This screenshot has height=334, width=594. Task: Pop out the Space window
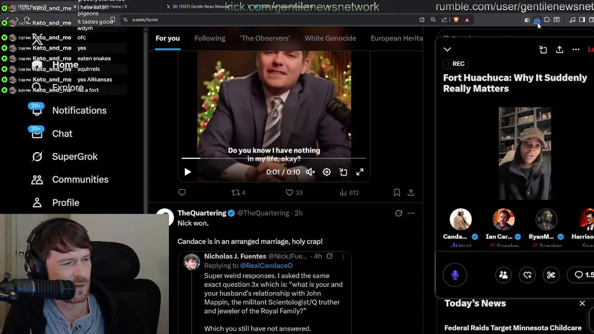coord(543,50)
